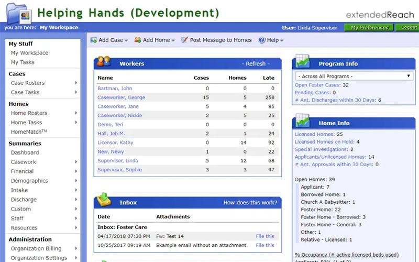Click File this for Example email row
Viewport: 419px width, 262px height.
[x=265, y=245]
